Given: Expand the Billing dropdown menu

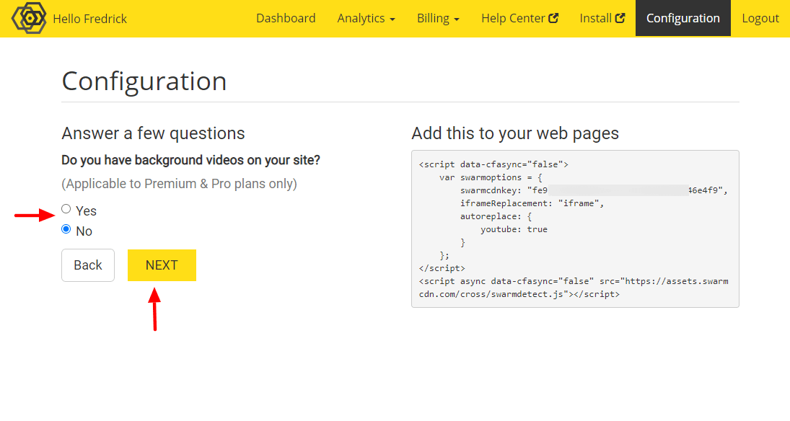Looking at the screenshot, I should [x=438, y=18].
